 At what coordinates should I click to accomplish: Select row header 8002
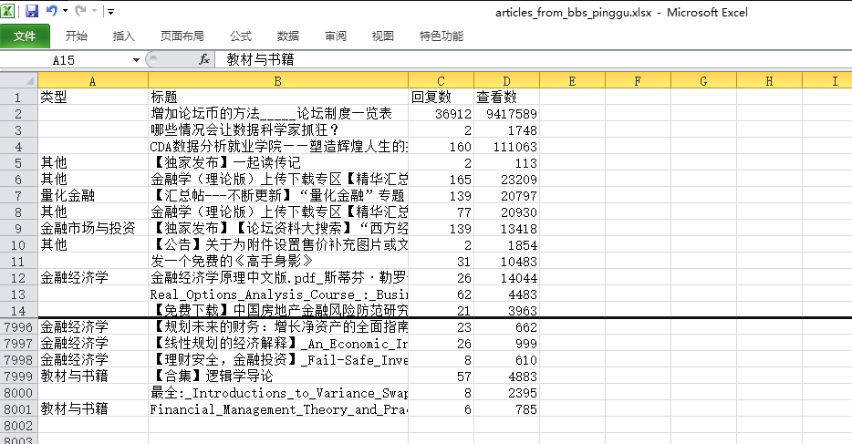18,426
